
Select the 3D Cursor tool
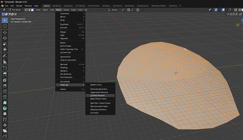pos(5,26)
